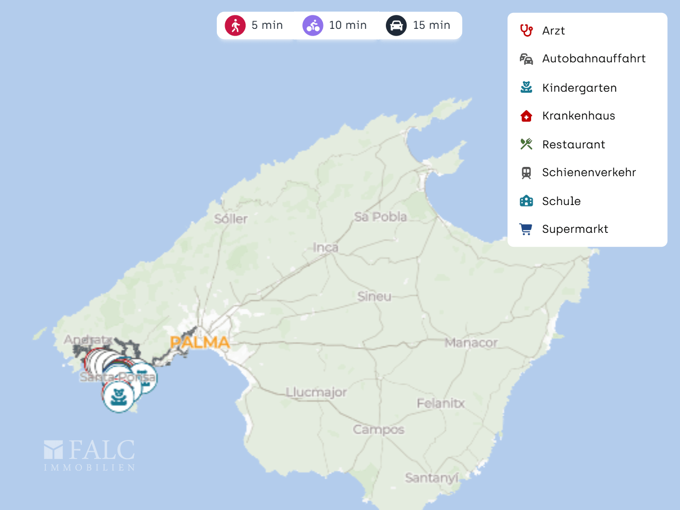Screen dimensions: 680x510
Task: Open the kindergarten teddy bear map marker
Action: tap(119, 396)
